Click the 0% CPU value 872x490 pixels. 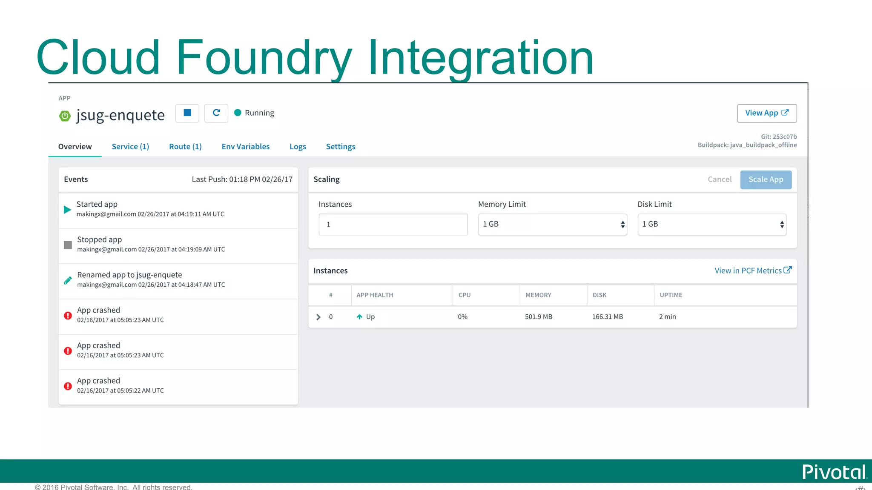pos(463,317)
